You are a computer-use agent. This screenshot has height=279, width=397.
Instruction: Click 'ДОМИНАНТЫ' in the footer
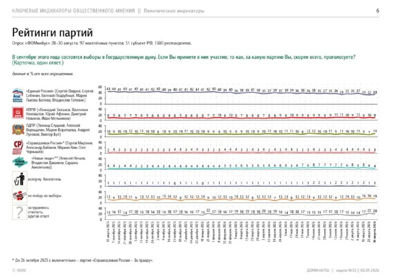point(318,270)
